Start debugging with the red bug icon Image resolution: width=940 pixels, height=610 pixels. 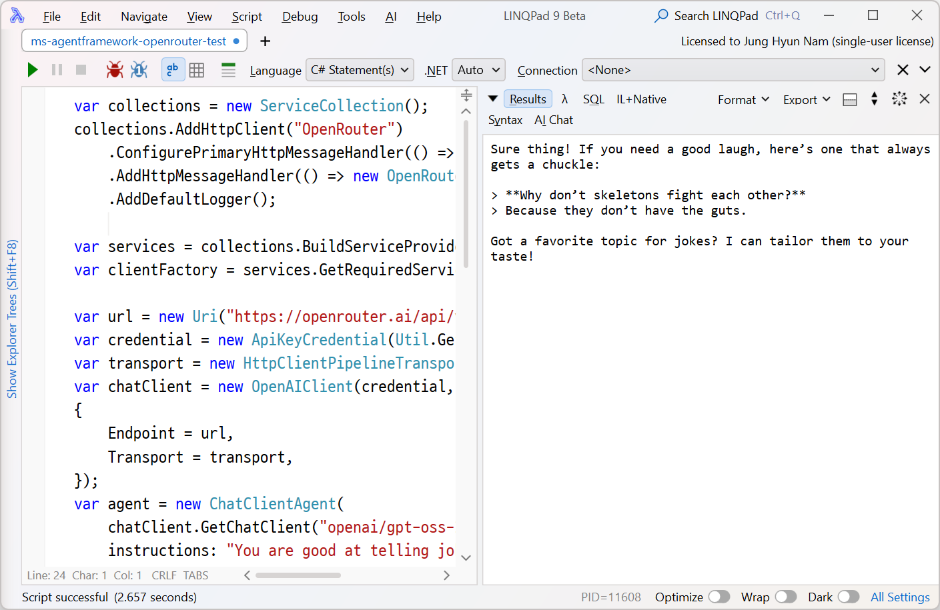point(115,70)
